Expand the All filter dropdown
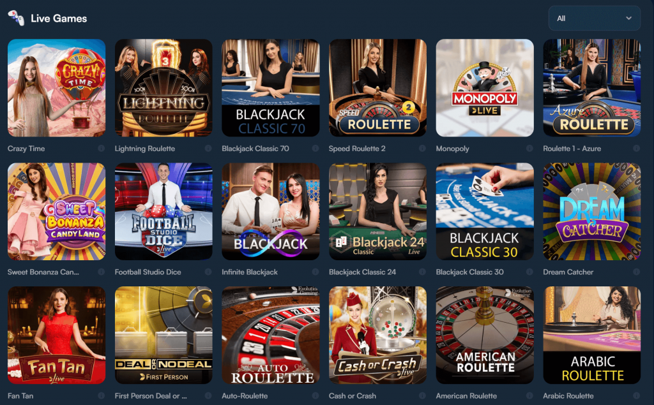Viewport: 654px width, 405px height. point(595,18)
